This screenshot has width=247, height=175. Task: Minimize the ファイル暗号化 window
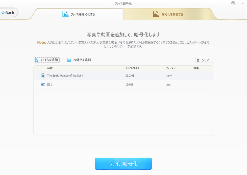tap(243, 3)
